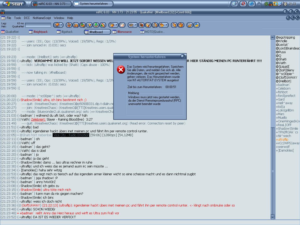Viewport: 300px width, 225px height.
Task: Expand the dropdown arrow beside the connect button
Action: 61,25
